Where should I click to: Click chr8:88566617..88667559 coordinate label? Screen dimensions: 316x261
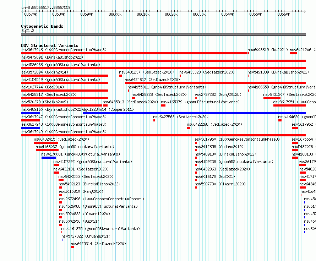(x=46, y=7)
